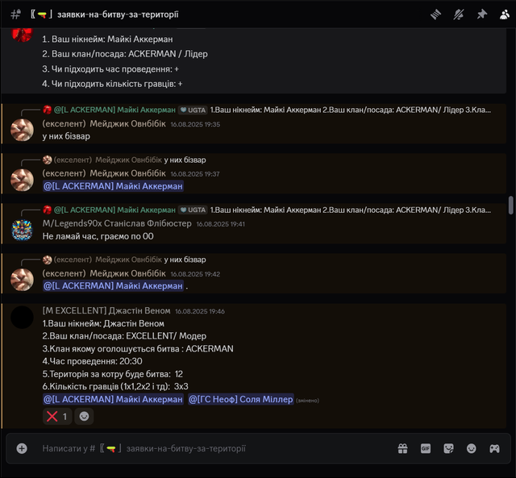Image resolution: width=516 pixels, height=478 pixels.
Task: Click timestamp 16.08.2025 19:35
Action: pos(195,124)
